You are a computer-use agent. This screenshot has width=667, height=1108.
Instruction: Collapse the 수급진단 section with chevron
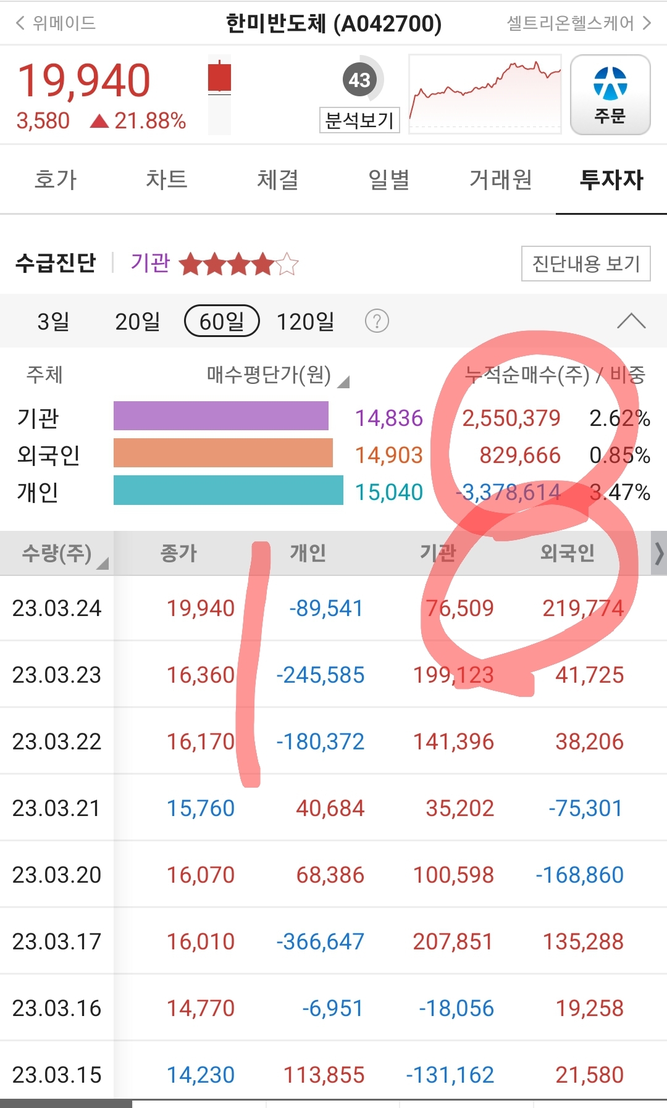[631, 321]
